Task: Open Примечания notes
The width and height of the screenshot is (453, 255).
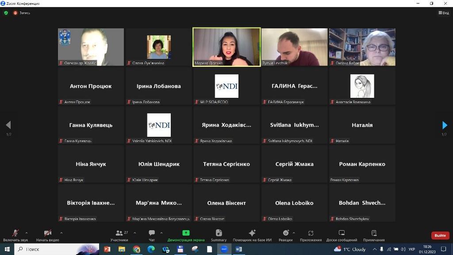Action: coord(374,236)
